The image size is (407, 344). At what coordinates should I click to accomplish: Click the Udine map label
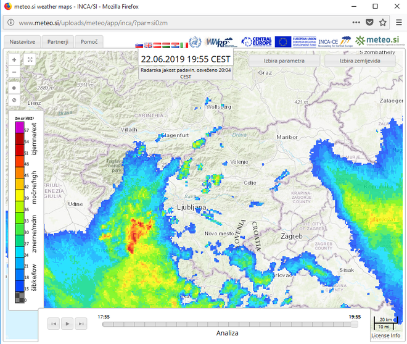(75, 204)
